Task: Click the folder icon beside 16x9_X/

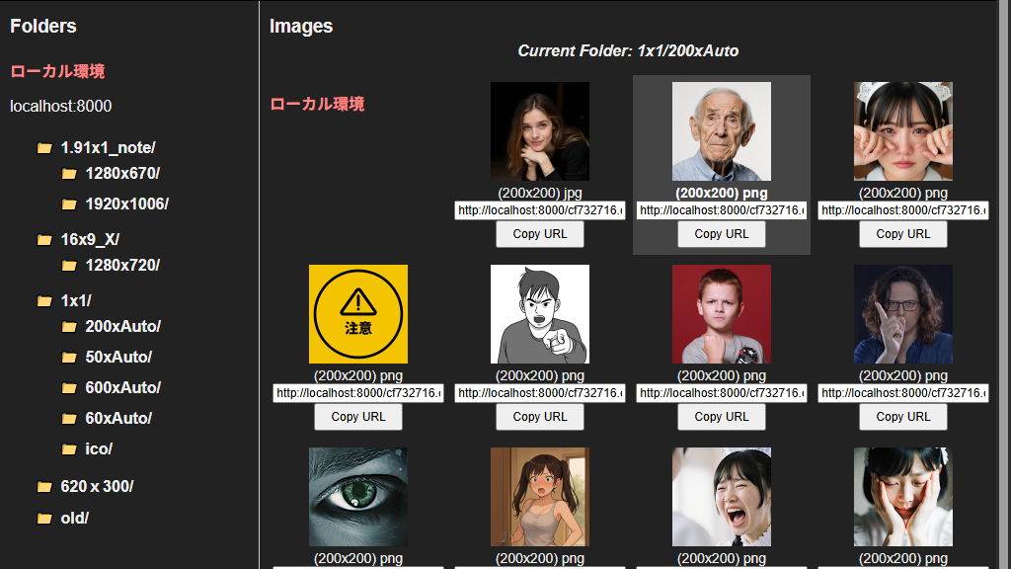Action: tap(43, 240)
